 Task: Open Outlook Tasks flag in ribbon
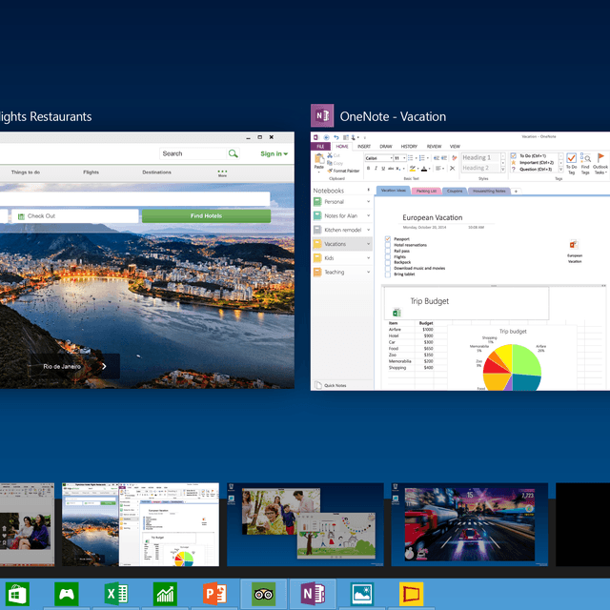click(600, 163)
